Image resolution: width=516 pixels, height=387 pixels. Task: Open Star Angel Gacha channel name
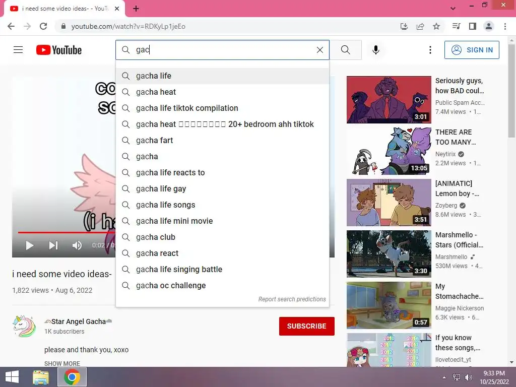coord(78,321)
